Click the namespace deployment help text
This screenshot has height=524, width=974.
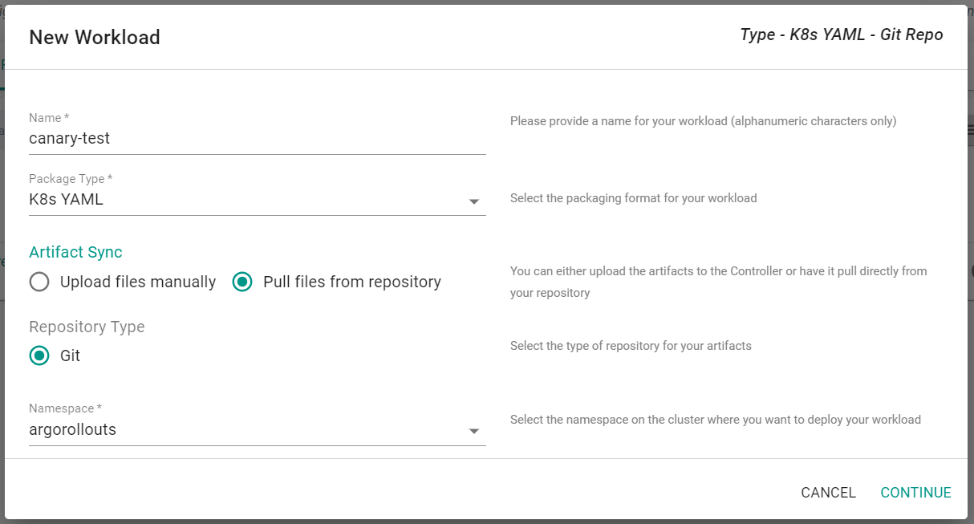click(x=715, y=420)
